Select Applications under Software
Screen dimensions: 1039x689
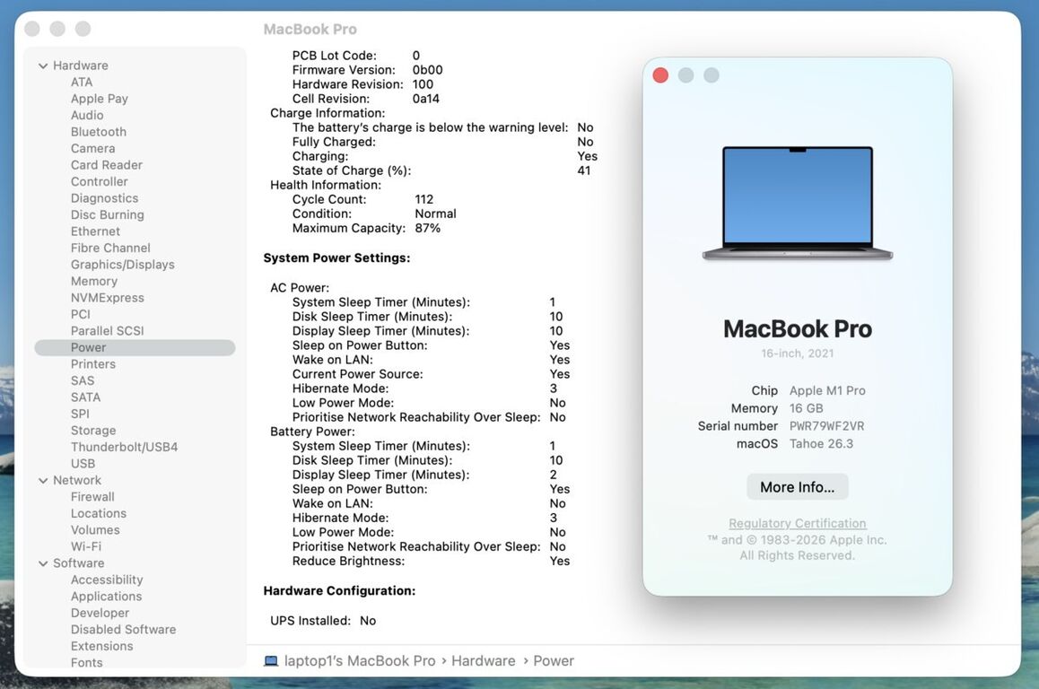(x=106, y=597)
